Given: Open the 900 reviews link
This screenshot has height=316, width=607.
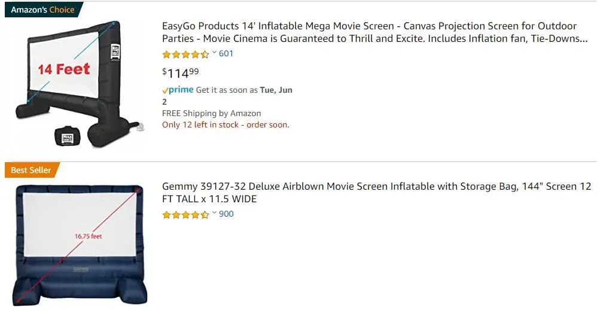Looking at the screenshot, I should [x=226, y=214].
